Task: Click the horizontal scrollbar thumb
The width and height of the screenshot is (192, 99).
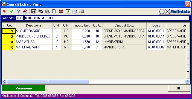Action: point(48,81)
